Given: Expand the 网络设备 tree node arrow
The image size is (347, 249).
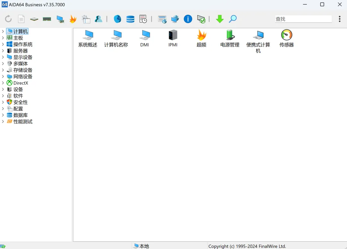Looking at the screenshot, I should (x=3, y=76).
